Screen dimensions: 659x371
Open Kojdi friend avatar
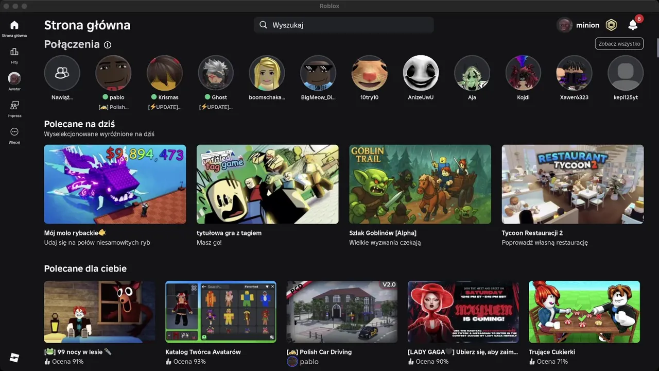(x=523, y=73)
